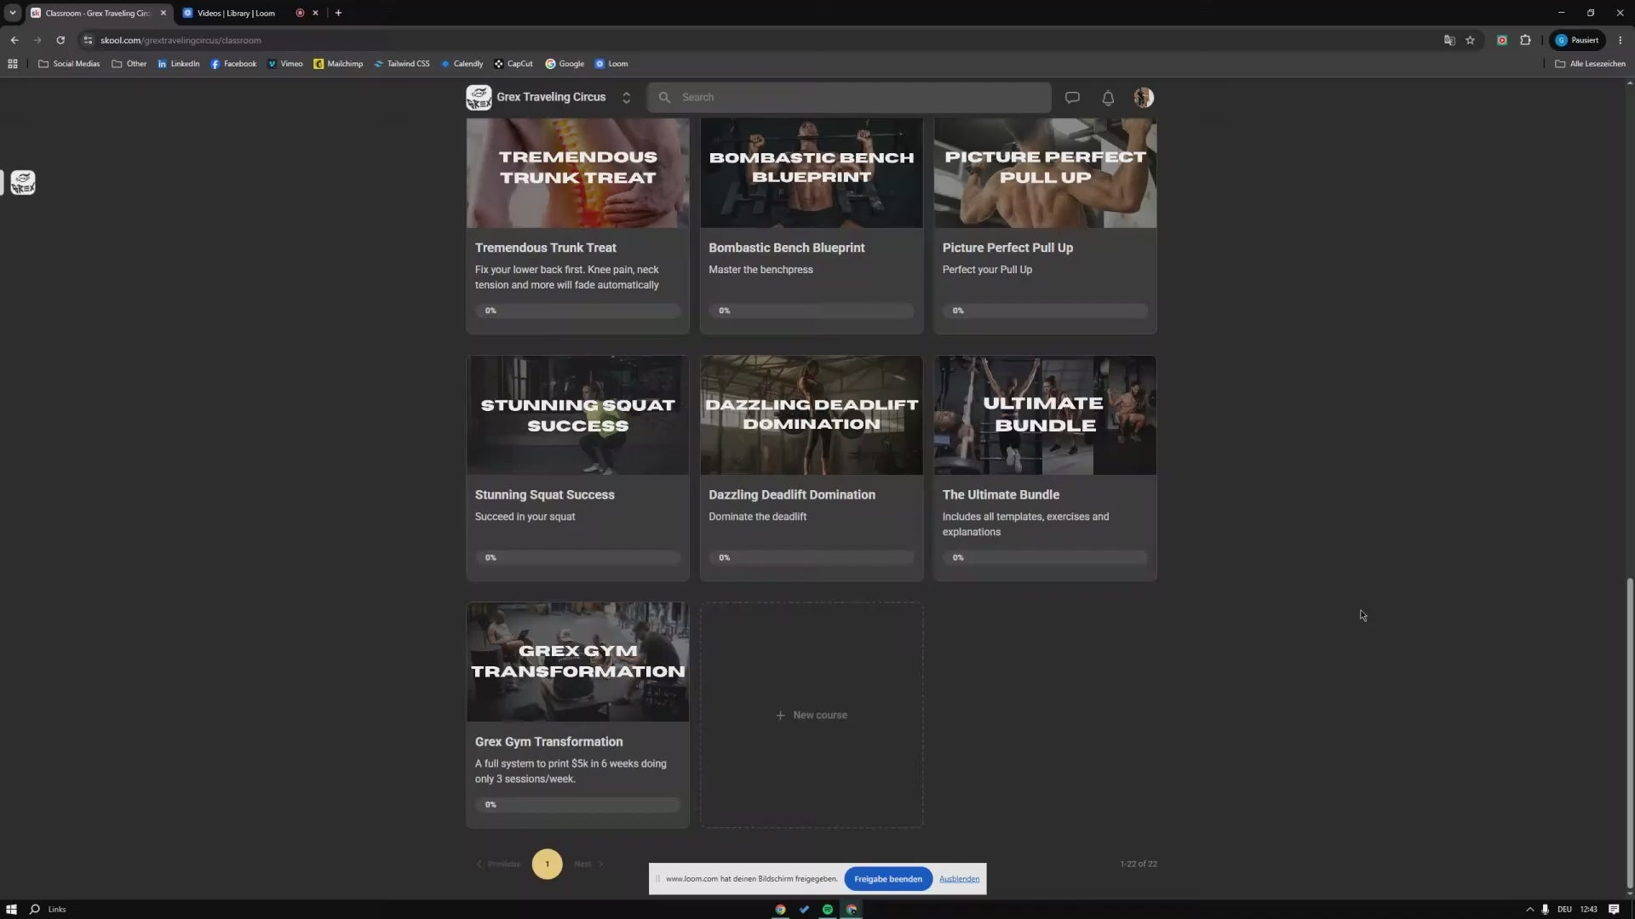Open the CapCut bookmark
The height and width of the screenshot is (919, 1635).
(x=513, y=64)
